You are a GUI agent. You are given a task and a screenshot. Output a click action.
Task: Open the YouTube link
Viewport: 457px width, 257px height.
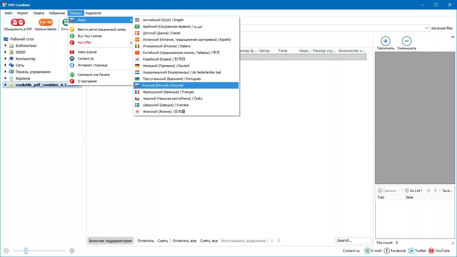439,251
